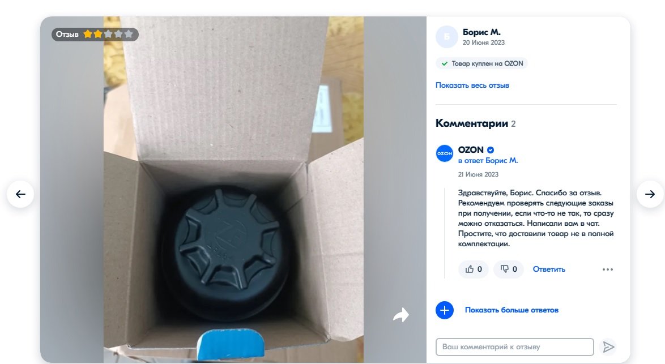Like the OZON comment with thumbs up
This screenshot has width=665, height=364.
pos(474,269)
